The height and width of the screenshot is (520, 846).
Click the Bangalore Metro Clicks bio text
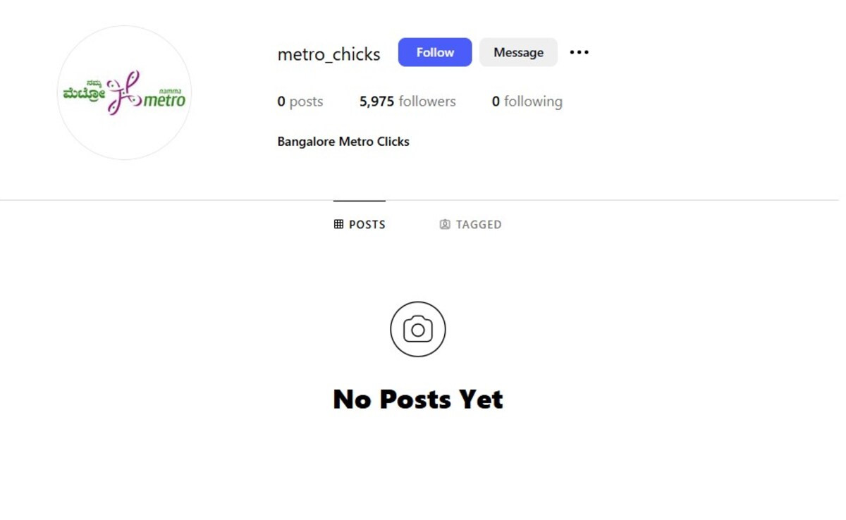(x=343, y=141)
